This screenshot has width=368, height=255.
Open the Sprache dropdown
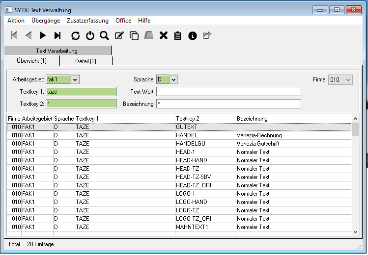click(174, 79)
